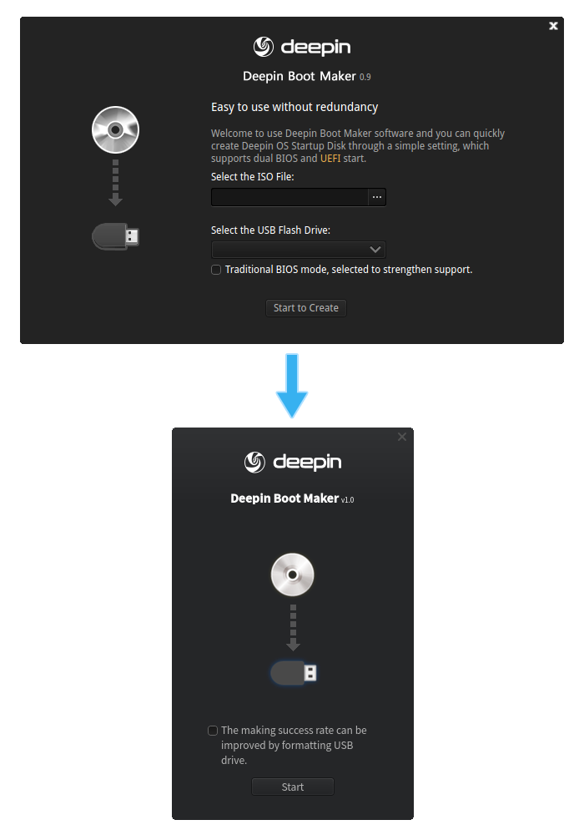Click the silver disc icon in the v1.0 window
Screen dimensions: 584x835
(x=293, y=574)
